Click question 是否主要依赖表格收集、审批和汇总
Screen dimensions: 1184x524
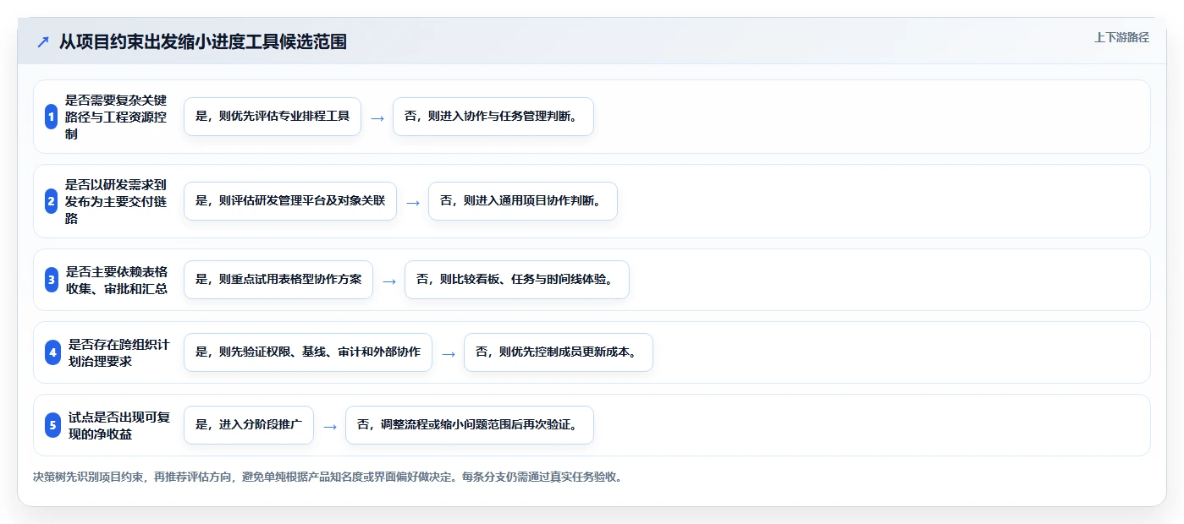tap(117, 280)
